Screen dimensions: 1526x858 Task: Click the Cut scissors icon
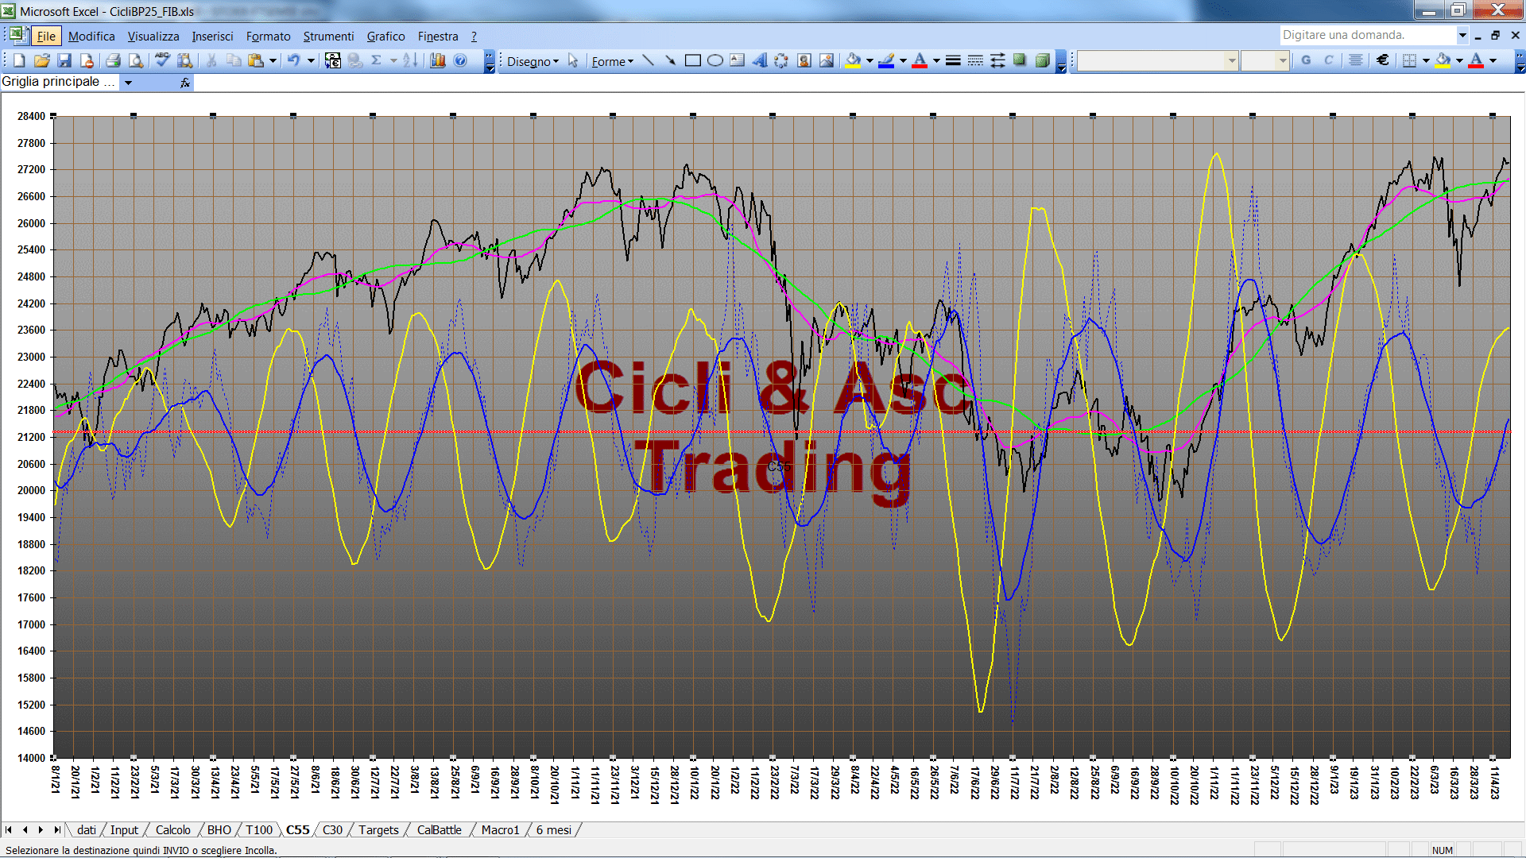[x=211, y=60]
